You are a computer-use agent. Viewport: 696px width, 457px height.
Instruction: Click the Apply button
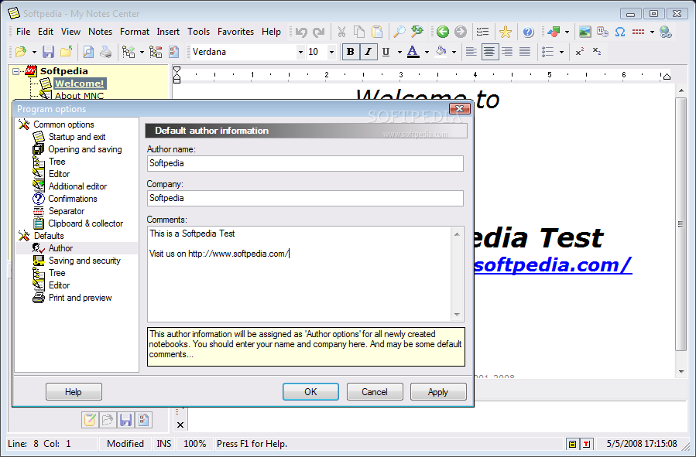coord(438,392)
